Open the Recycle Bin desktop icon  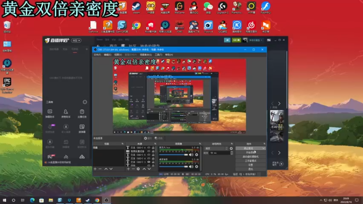coord(7,27)
